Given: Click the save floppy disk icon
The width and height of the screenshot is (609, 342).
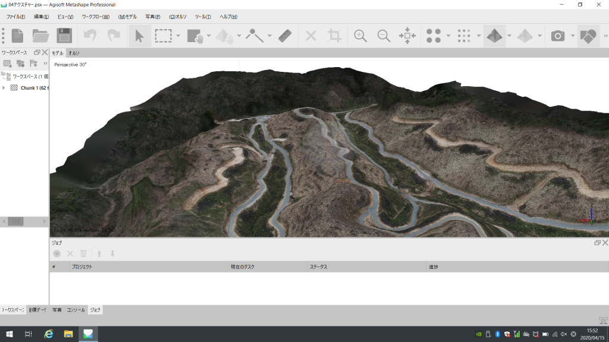Looking at the screenshot, I should pyautogui.click(x=64, y=36).
